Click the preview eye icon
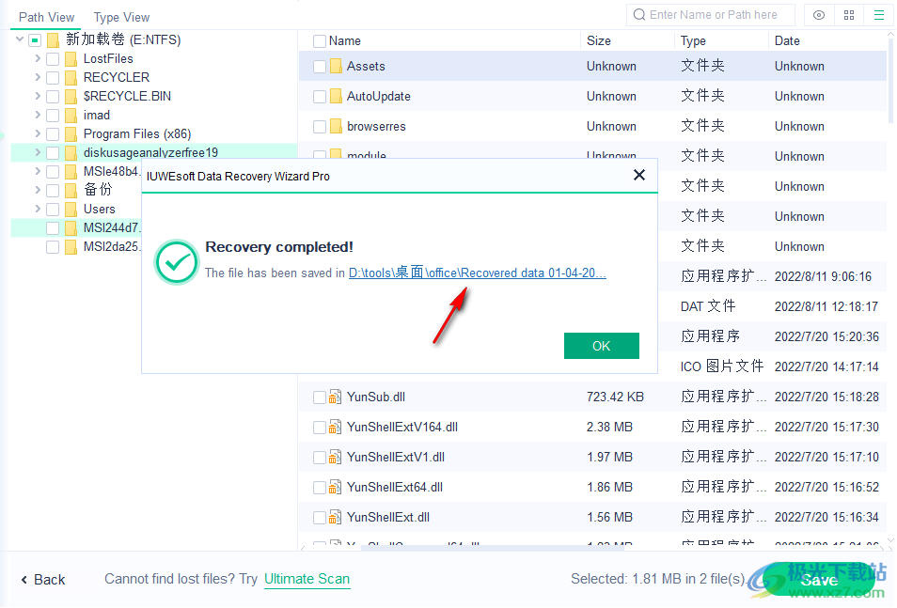 [x=819, y=15]
